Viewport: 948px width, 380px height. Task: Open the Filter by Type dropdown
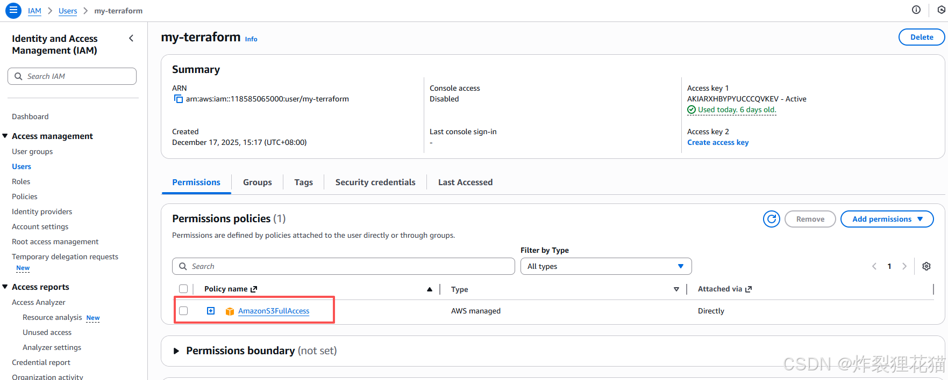click(606, 266)
